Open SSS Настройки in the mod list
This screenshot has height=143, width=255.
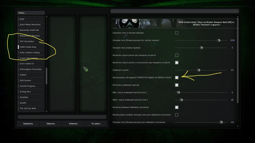pos(31,41)
